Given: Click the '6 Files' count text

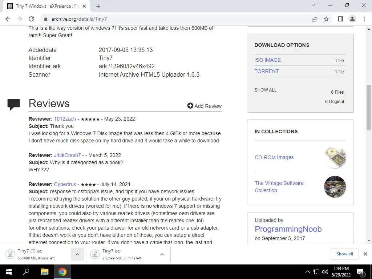Looking at the screenshot, I should click(x=337, y=92).
